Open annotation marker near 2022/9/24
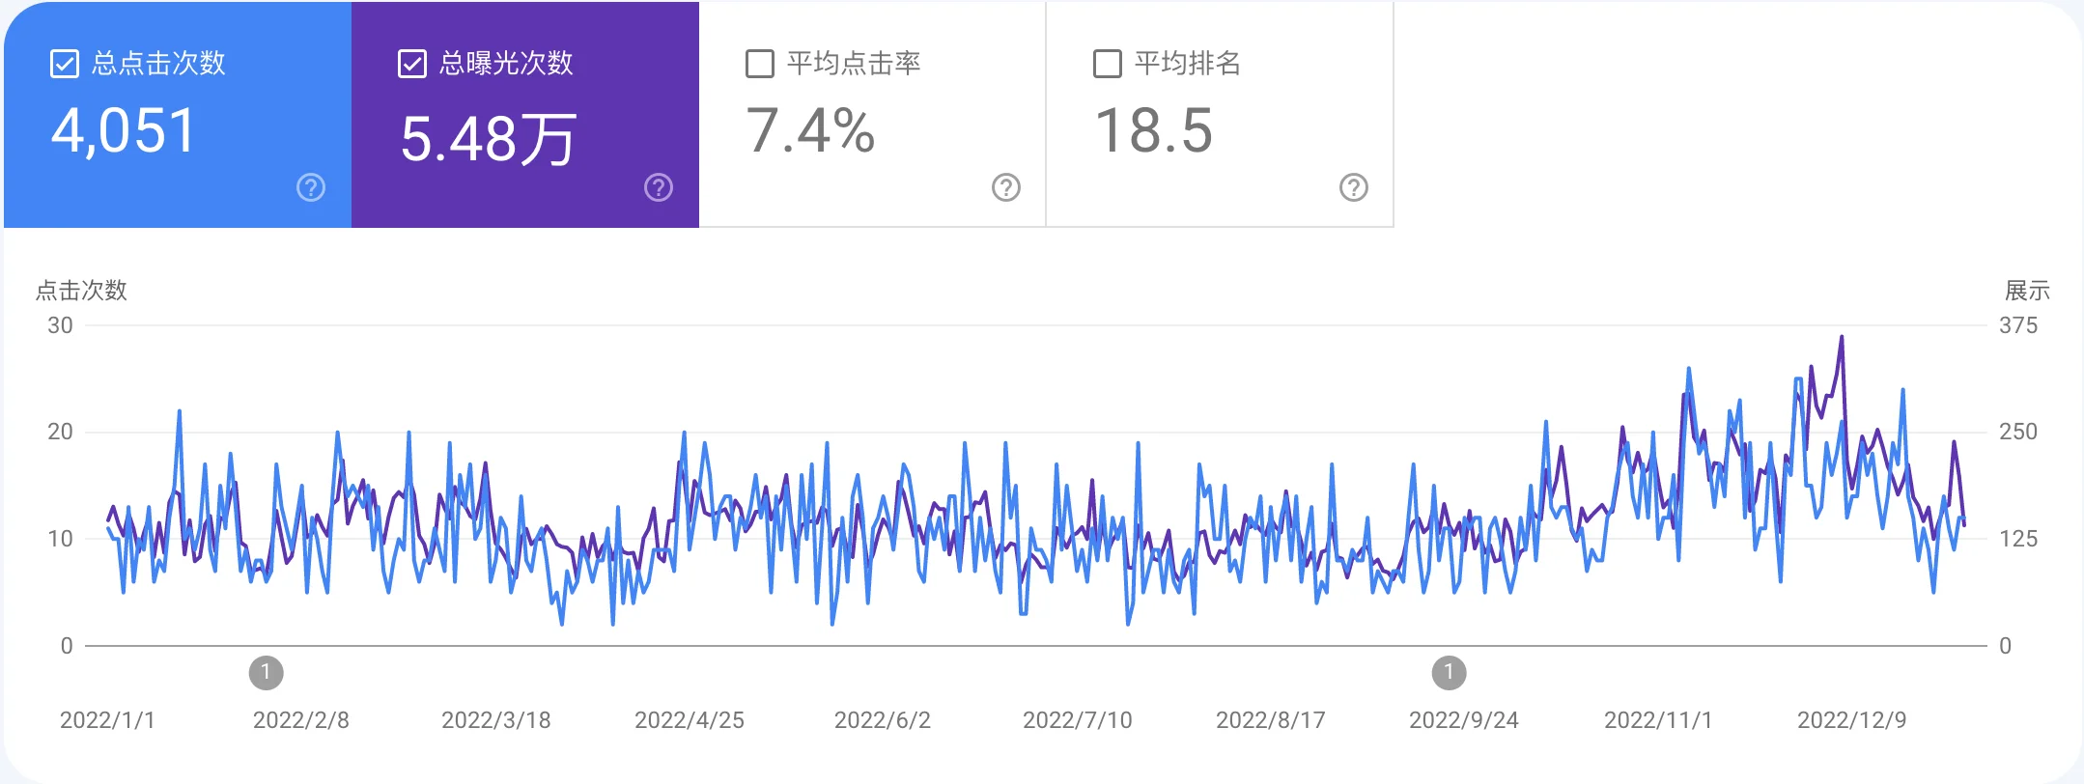The height and width of the screenshot is (784, 2084). coord(1449,672)
